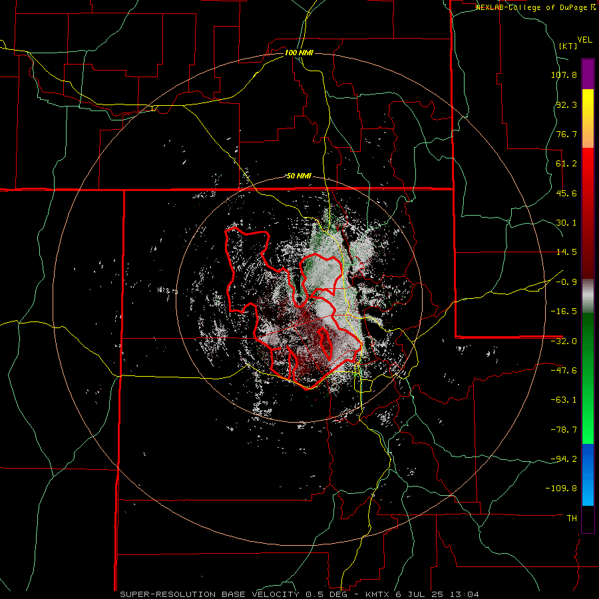Select the -94.2 velocity scale value
This screenshot has width=599, height=599.
coord(564,459)
